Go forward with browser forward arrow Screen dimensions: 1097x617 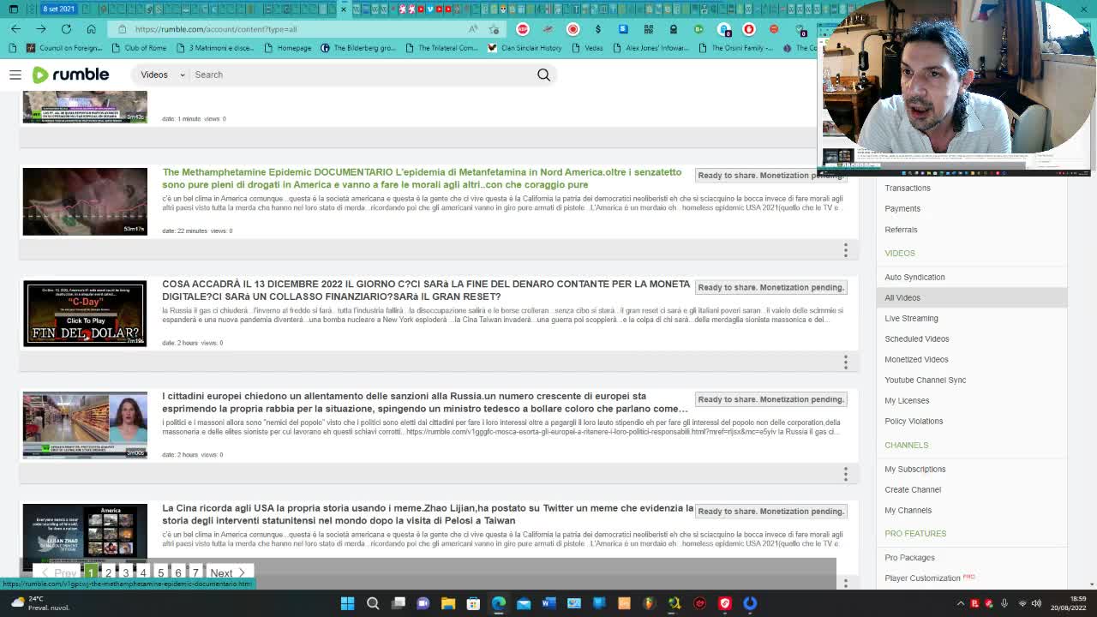40,29
